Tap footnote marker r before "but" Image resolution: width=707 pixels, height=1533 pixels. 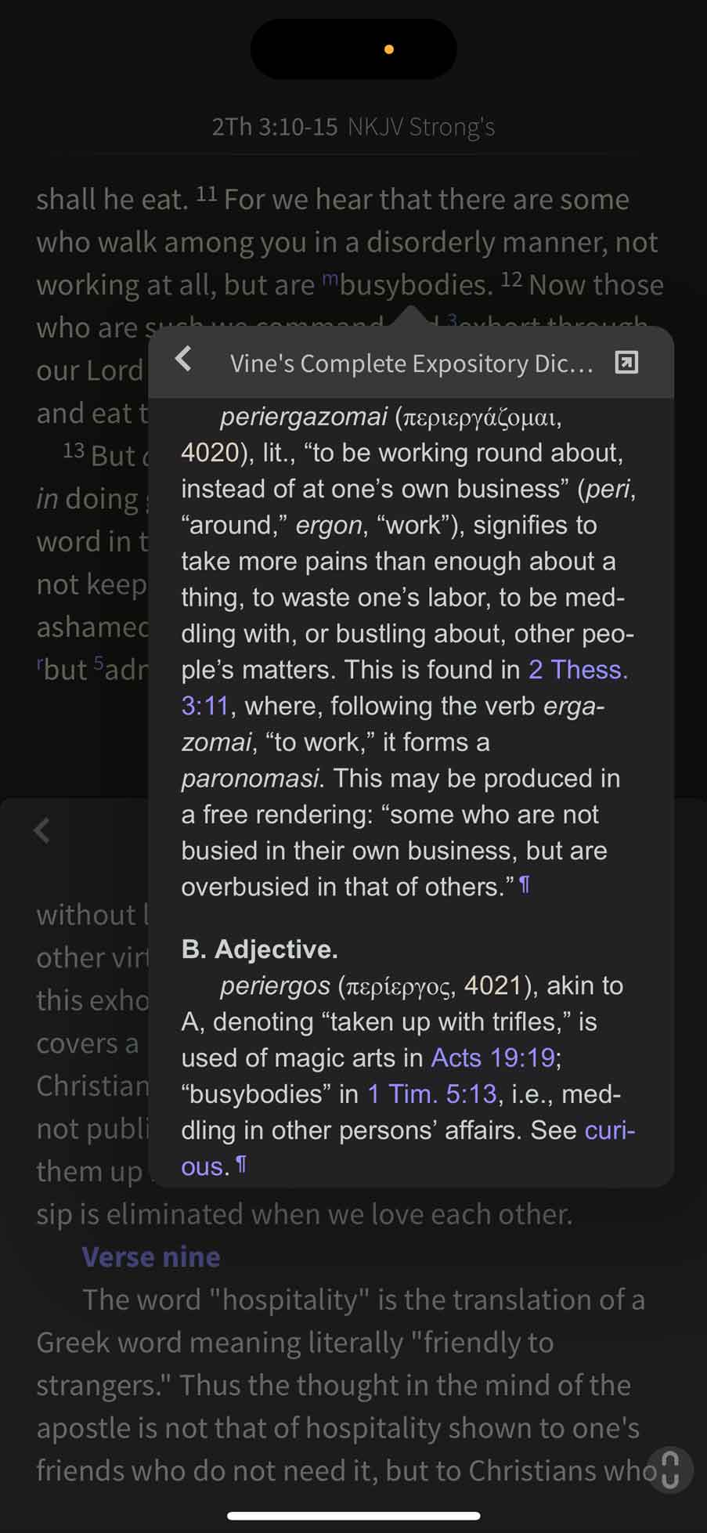point(40,664)
